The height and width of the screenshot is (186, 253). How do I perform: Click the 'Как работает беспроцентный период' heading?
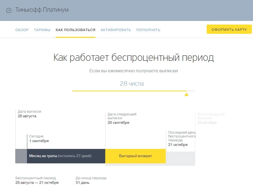tap(133, 58)
